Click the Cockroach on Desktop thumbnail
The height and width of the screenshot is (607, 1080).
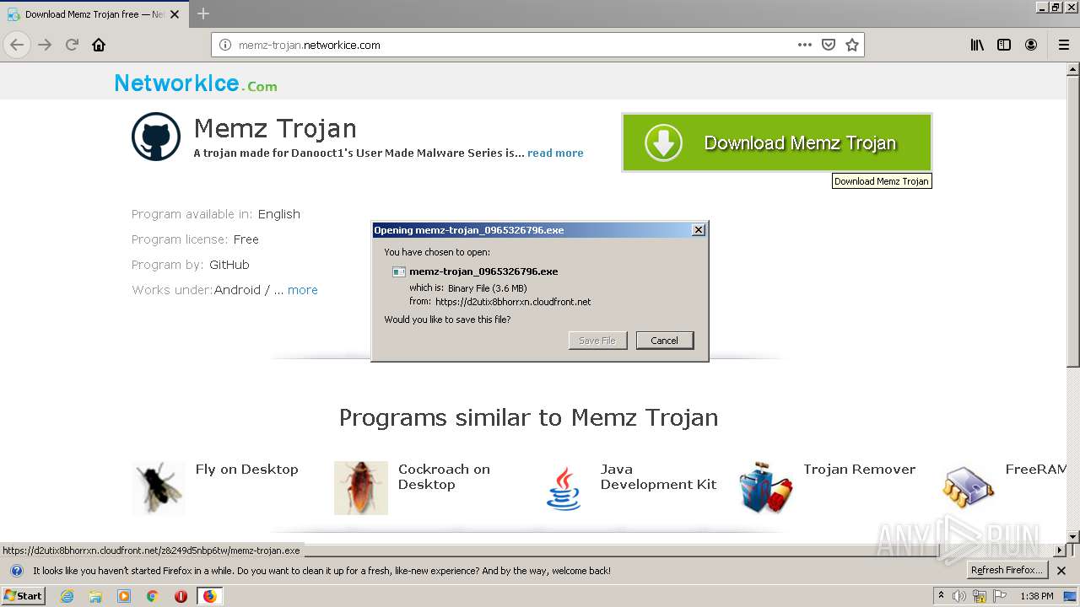click(x=361, y=488)
